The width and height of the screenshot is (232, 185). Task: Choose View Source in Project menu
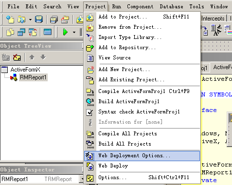tap(142, 57)
